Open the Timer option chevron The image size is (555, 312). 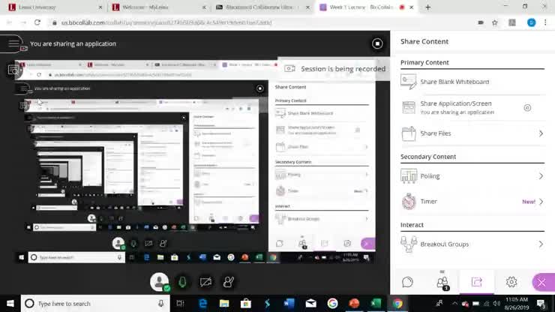click(541, 202)
